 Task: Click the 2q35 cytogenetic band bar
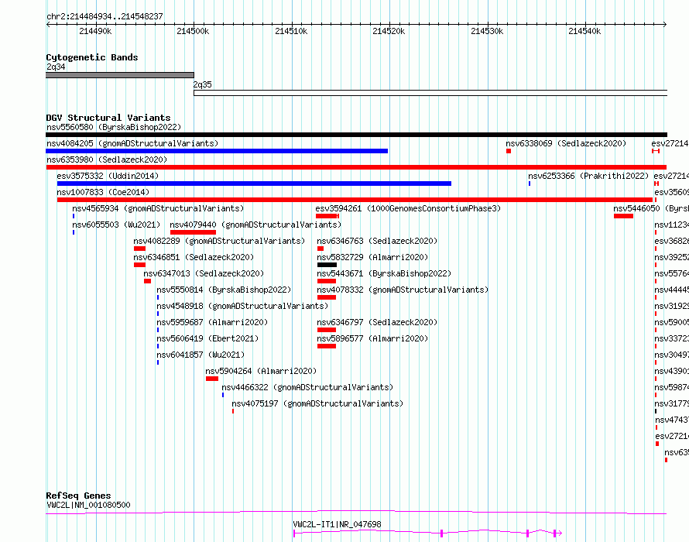pyautogui.click(x=430, y=93)
